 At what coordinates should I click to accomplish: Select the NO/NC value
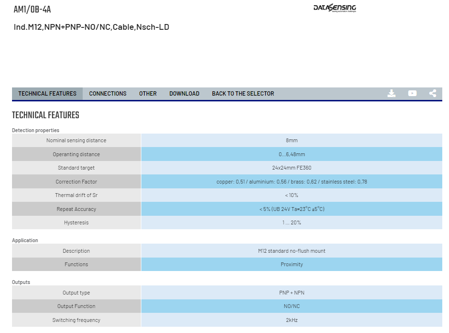[x=292, y=306]
